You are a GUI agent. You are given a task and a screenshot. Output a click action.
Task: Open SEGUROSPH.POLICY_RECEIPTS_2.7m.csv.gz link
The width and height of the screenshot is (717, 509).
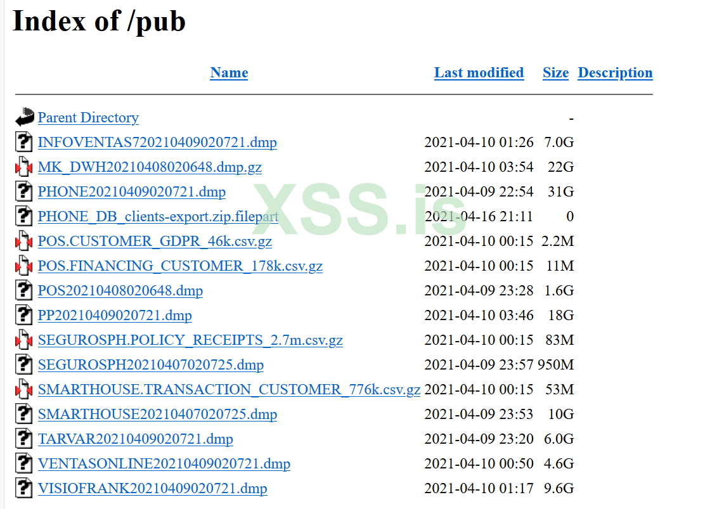pyautogui.click(x=190, y=340)
